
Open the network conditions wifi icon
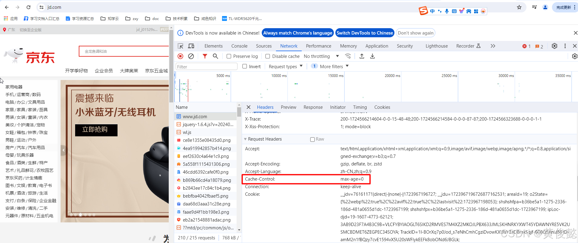(348, 56)
